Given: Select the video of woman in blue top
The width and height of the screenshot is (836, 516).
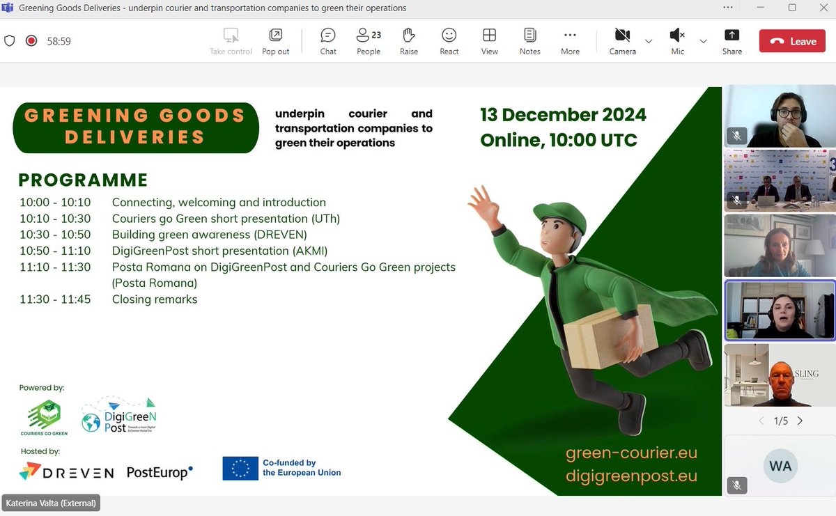Looking at the screenshot, I should (x=780, y=246).
